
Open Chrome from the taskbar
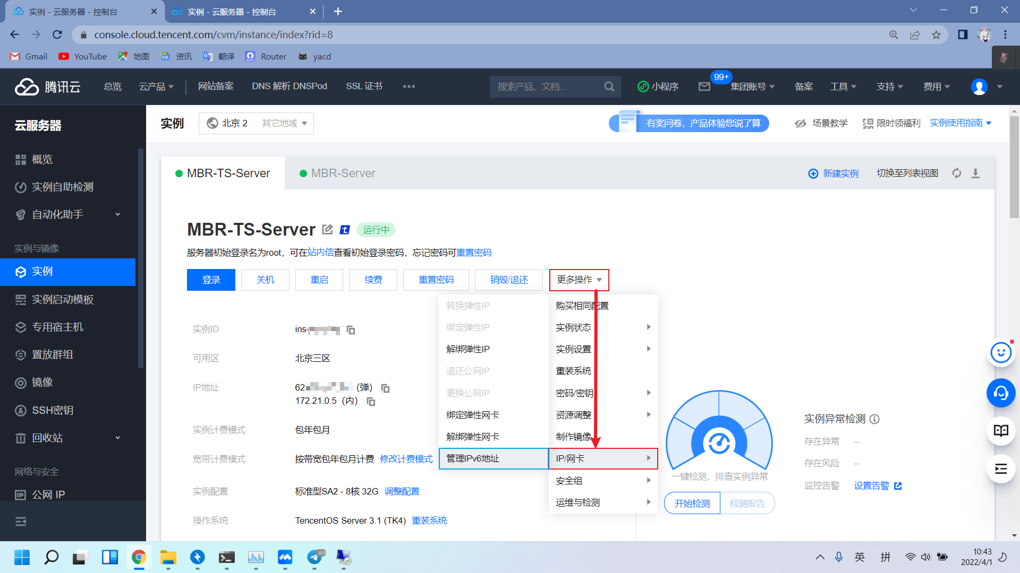point(139,557)
